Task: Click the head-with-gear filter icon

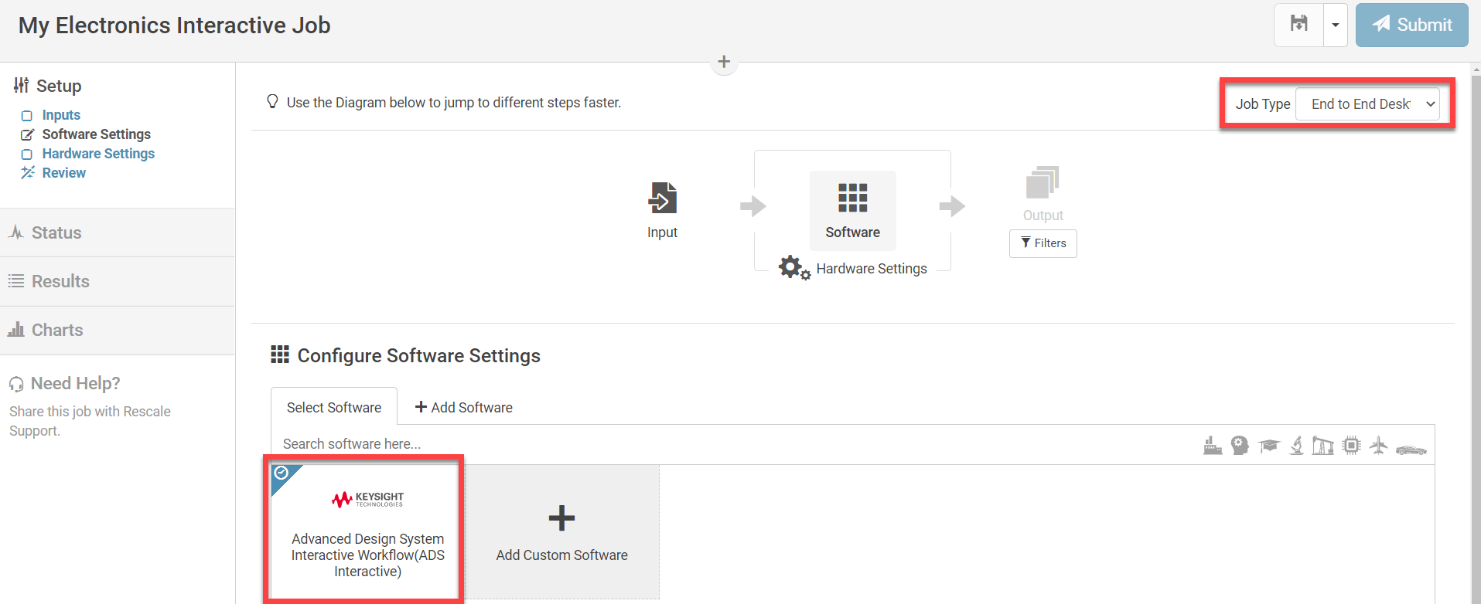Action: tap(1240, 446)
